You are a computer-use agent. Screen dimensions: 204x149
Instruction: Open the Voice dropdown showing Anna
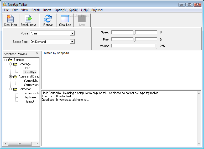pyautogui.click(x=72, y=33)
